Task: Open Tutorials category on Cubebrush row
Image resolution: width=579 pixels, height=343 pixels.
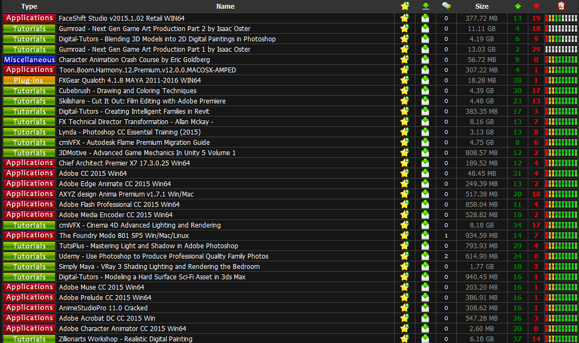Action: [29, 90]
